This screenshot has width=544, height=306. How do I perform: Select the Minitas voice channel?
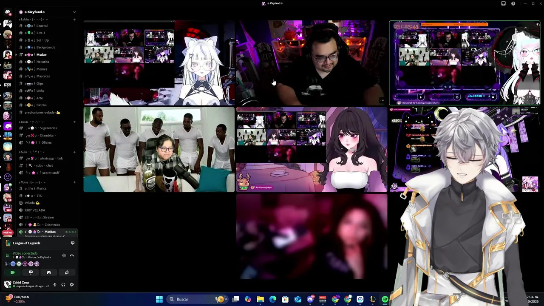(x=47, y=232)
